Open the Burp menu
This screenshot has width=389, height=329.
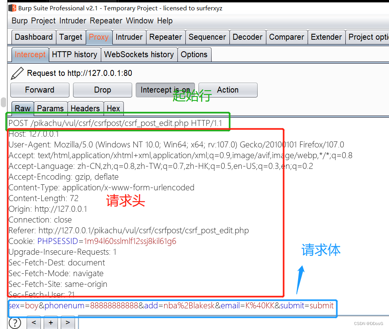[19, 21]
